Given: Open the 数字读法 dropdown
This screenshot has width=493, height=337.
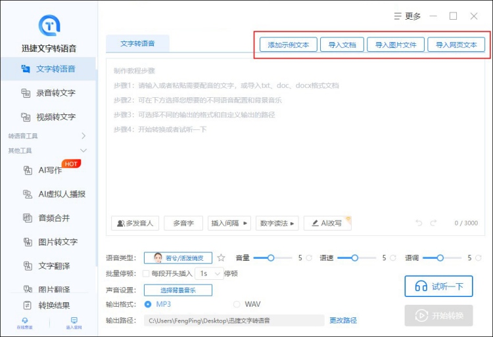Looking at the screenshot, I should [x=277, y=223].
